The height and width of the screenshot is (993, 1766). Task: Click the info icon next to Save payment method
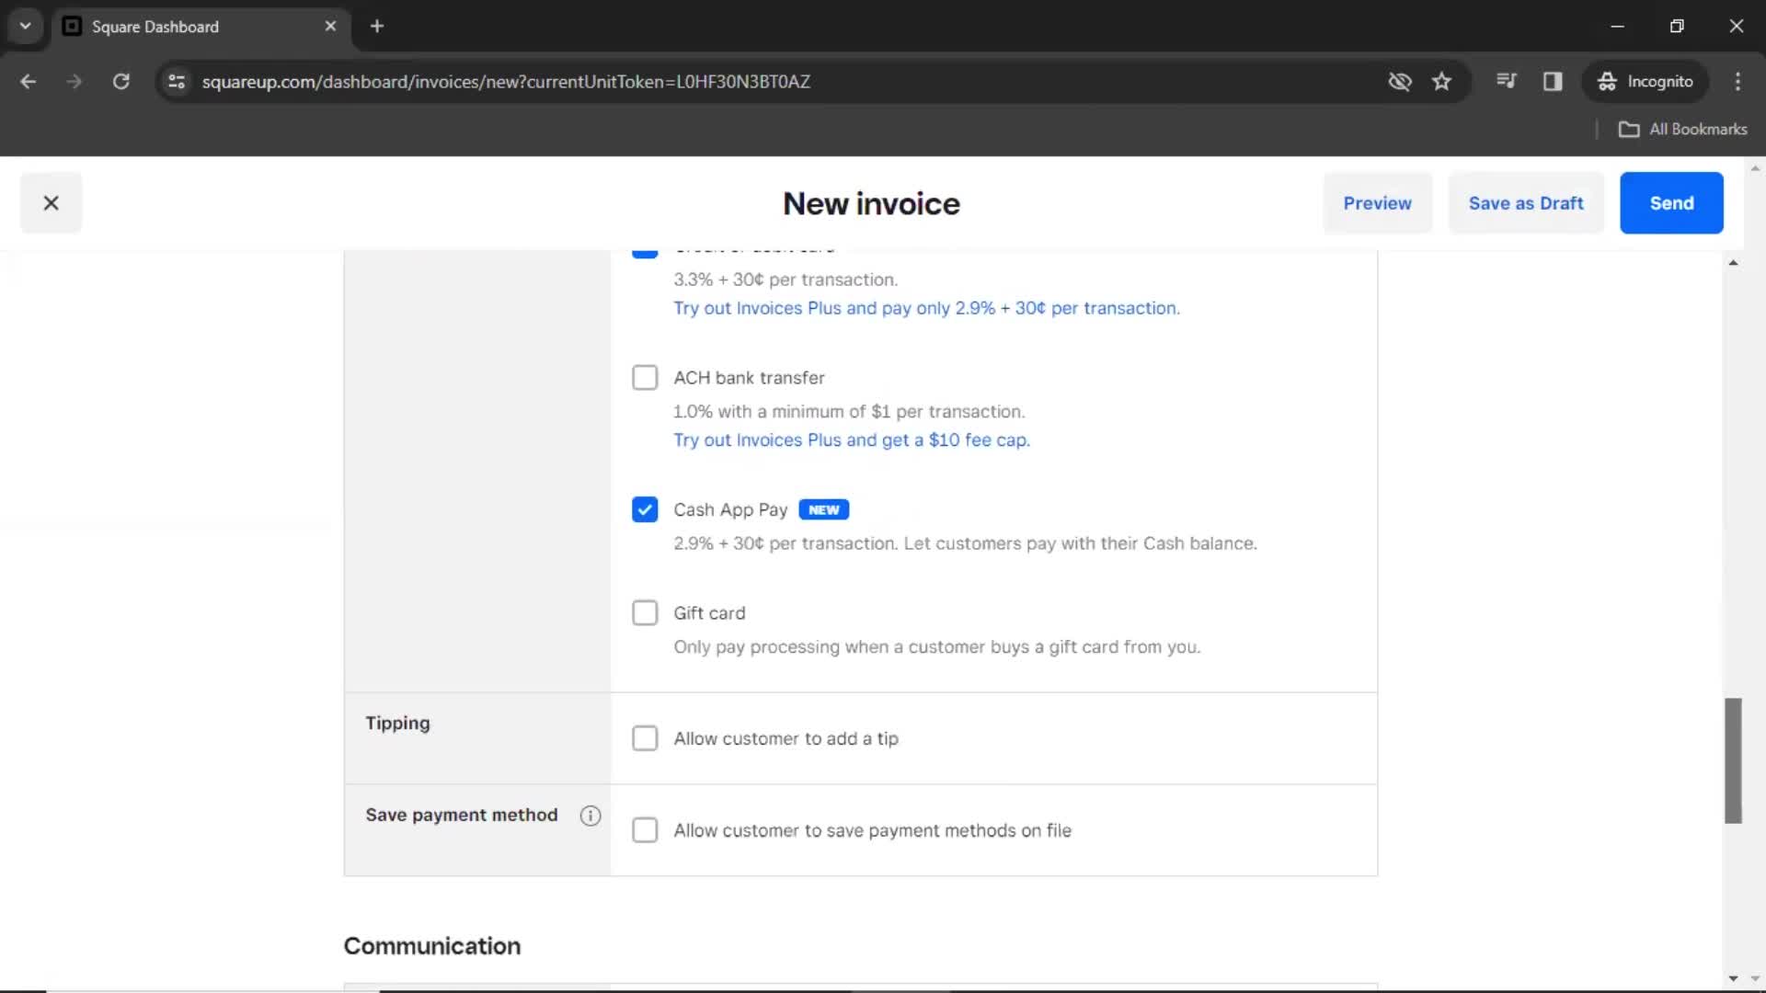click(591, 815)
